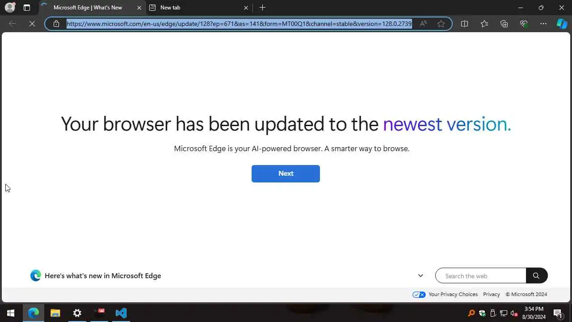Open the notification center
572x322 pixels.
pos(558,313)
